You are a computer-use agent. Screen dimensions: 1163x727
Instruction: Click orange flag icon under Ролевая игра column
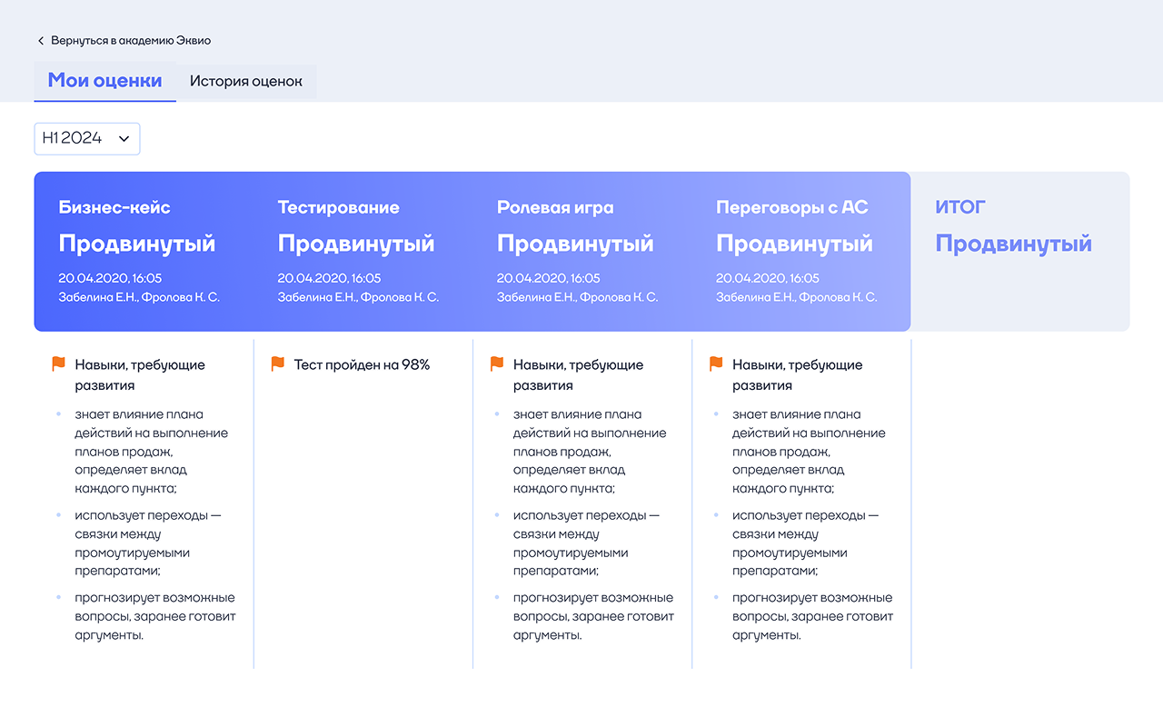click(x=497, y=364)
